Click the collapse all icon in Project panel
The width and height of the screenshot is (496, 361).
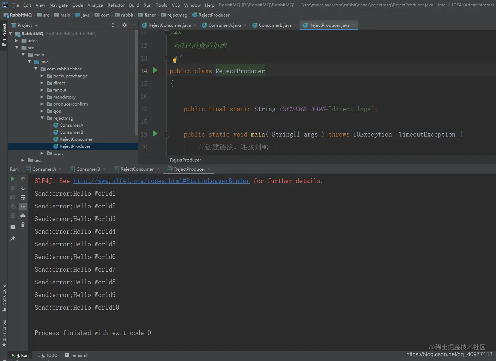[113, 25]
